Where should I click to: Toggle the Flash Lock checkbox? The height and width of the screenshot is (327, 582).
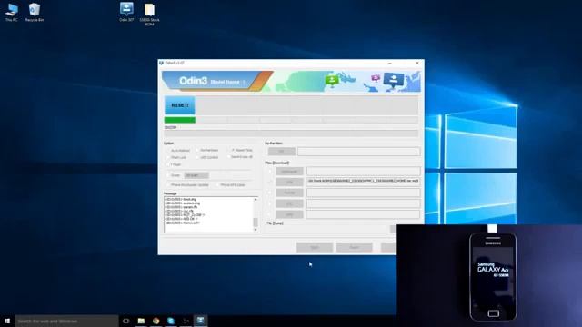point(167,157)
